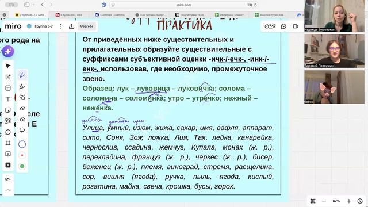368x207 pixels.
Task: Reload the page with refresh icon
Action: click(255, 5)
